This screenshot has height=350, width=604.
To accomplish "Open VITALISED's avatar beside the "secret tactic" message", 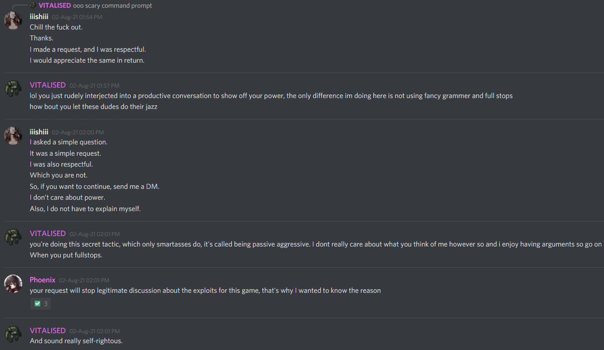I will pos(13,237).
